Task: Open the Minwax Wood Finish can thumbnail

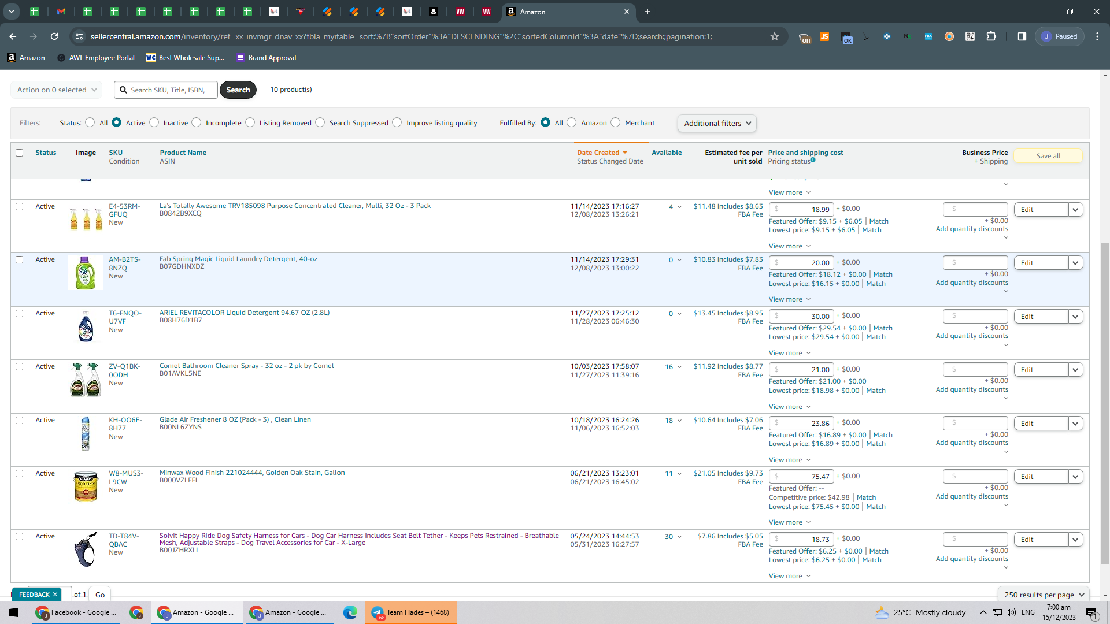Action: pyautogui.click(x=86, y=486)
